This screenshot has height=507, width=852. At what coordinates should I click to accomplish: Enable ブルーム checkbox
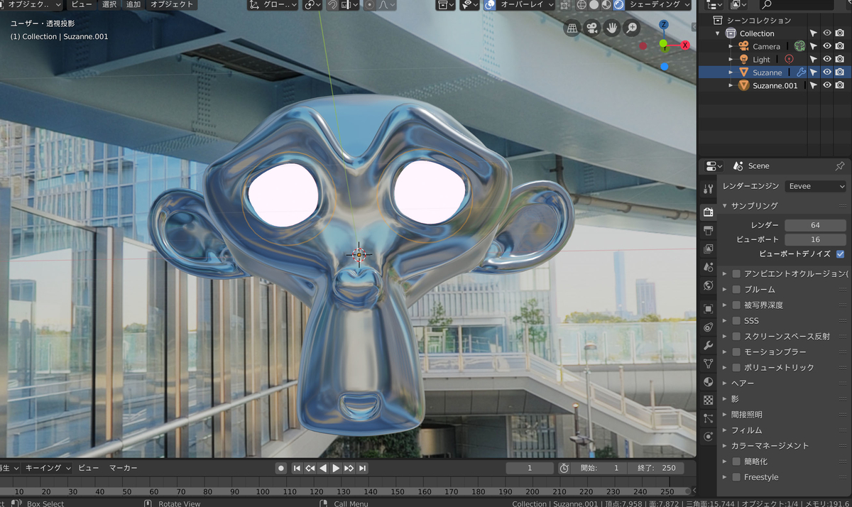[737, 290]
